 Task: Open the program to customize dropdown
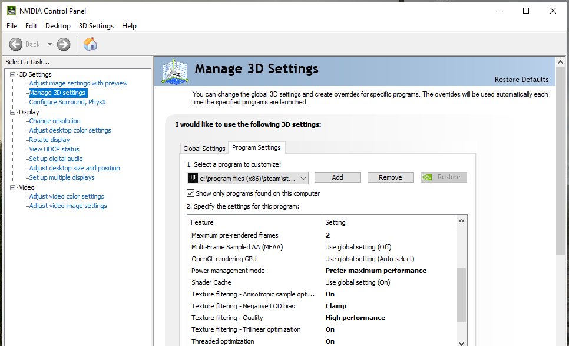click(x=303, y=178)
